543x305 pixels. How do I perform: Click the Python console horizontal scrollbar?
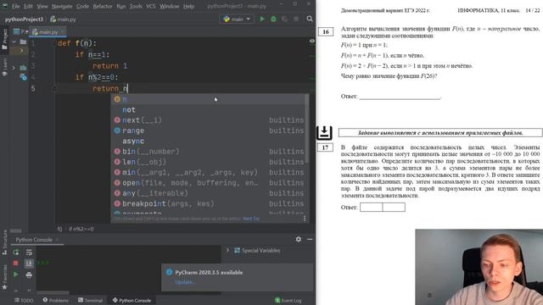coord(53,293)
